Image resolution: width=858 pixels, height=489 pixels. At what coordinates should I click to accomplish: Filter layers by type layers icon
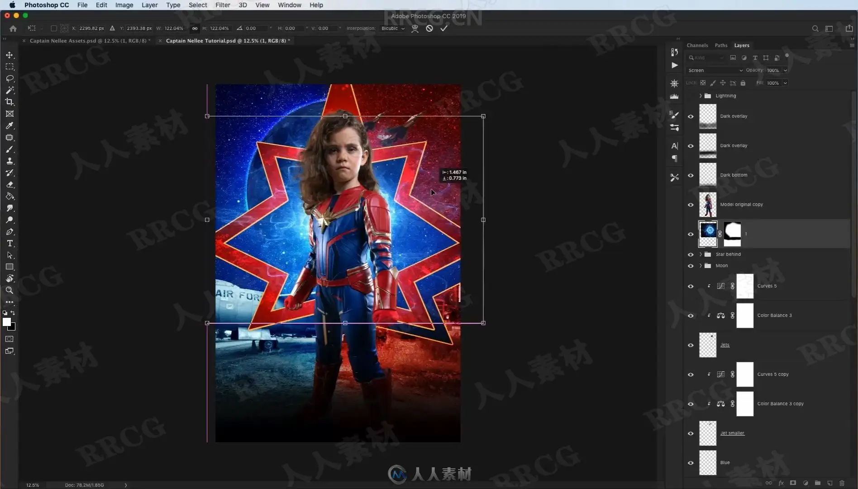pos(755,58)
